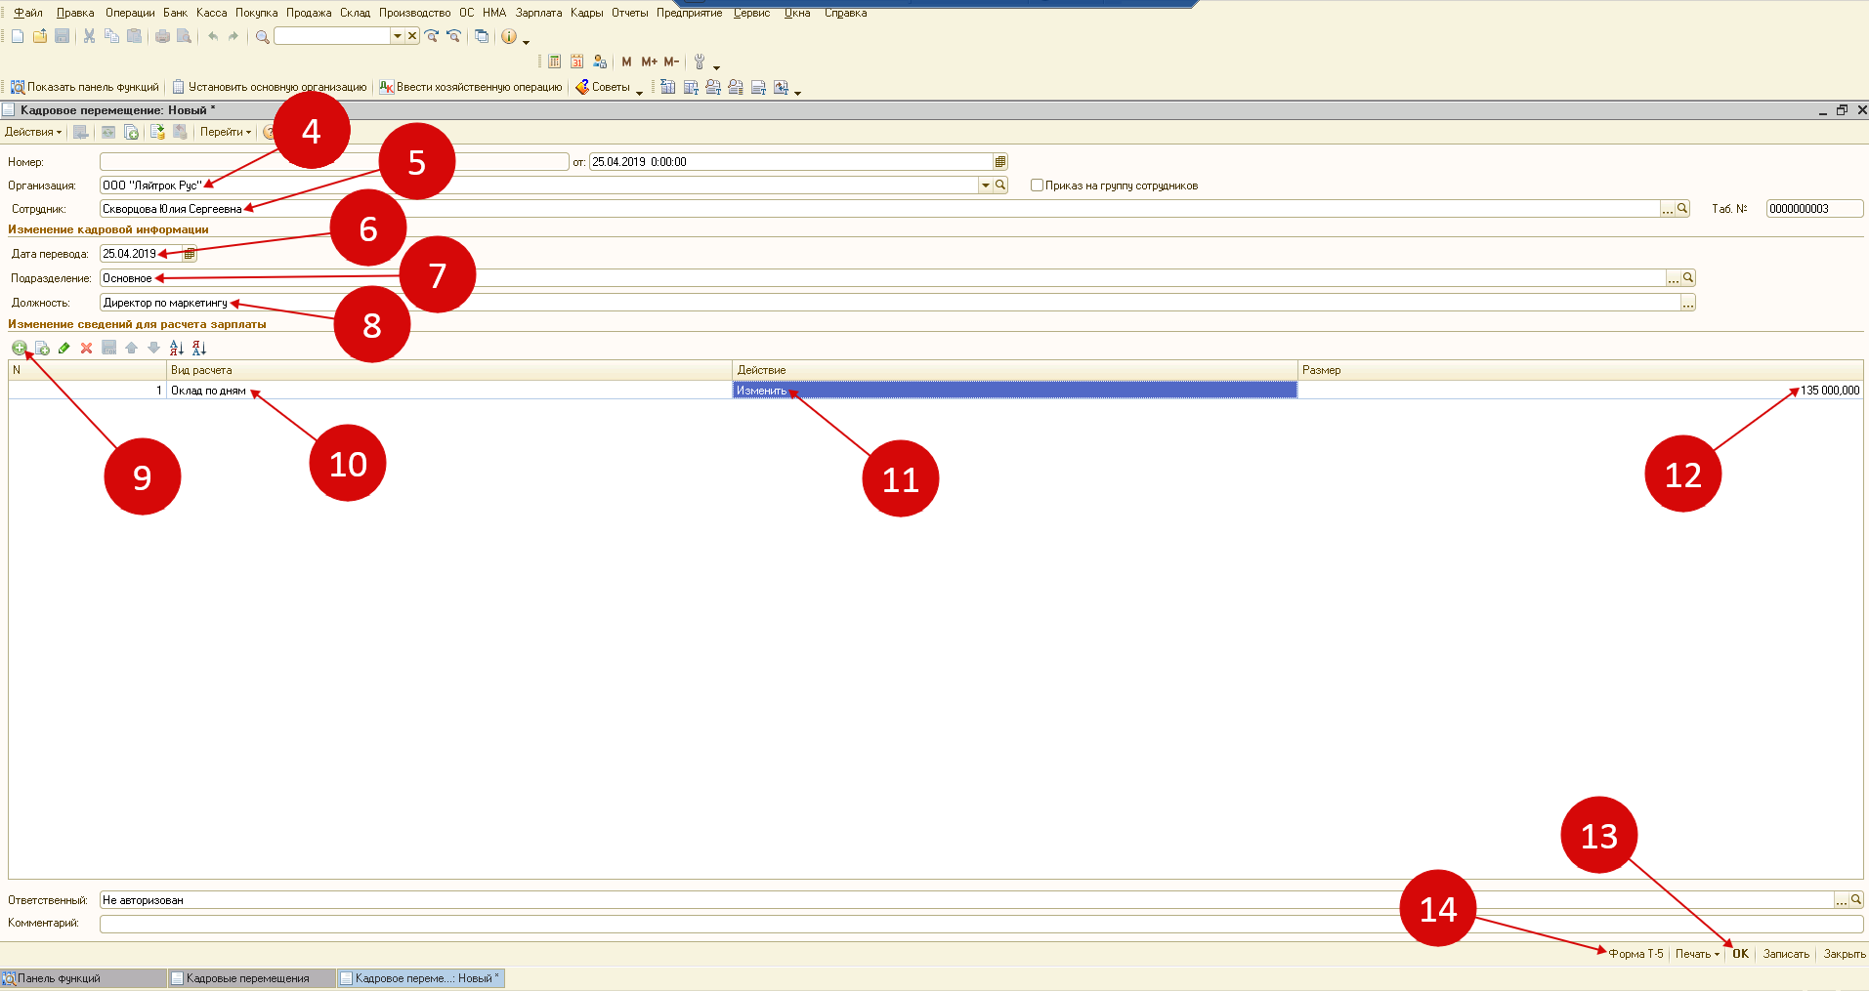Open the Отчеты menu
This screenshot has width=1869, height=991.
click(x=630, y=13)
